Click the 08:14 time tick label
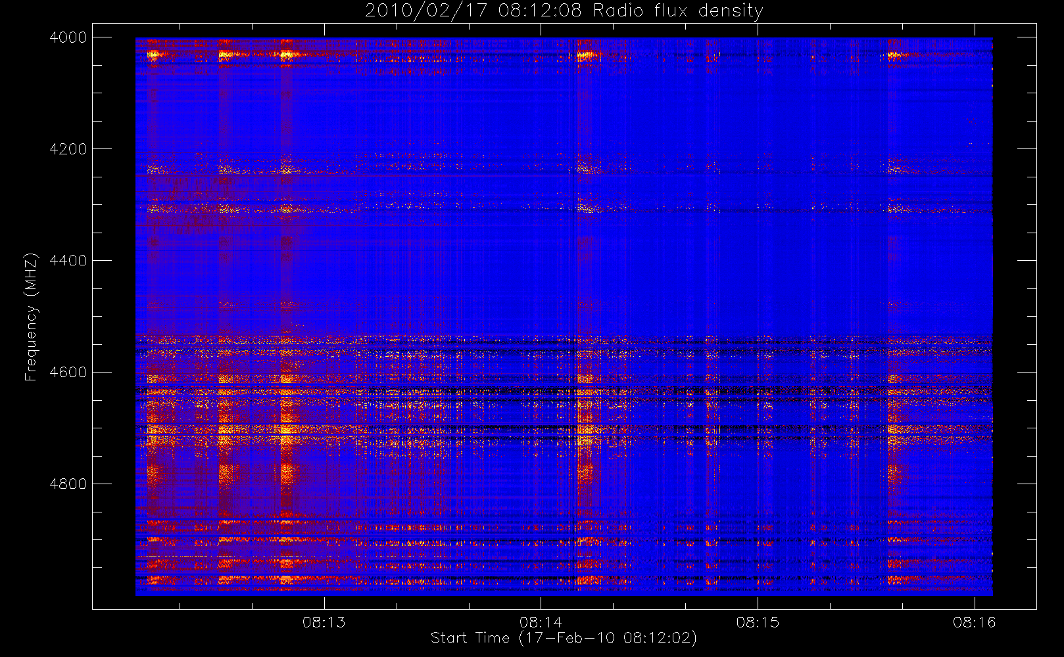1064x657 pixels. point(541,622)
